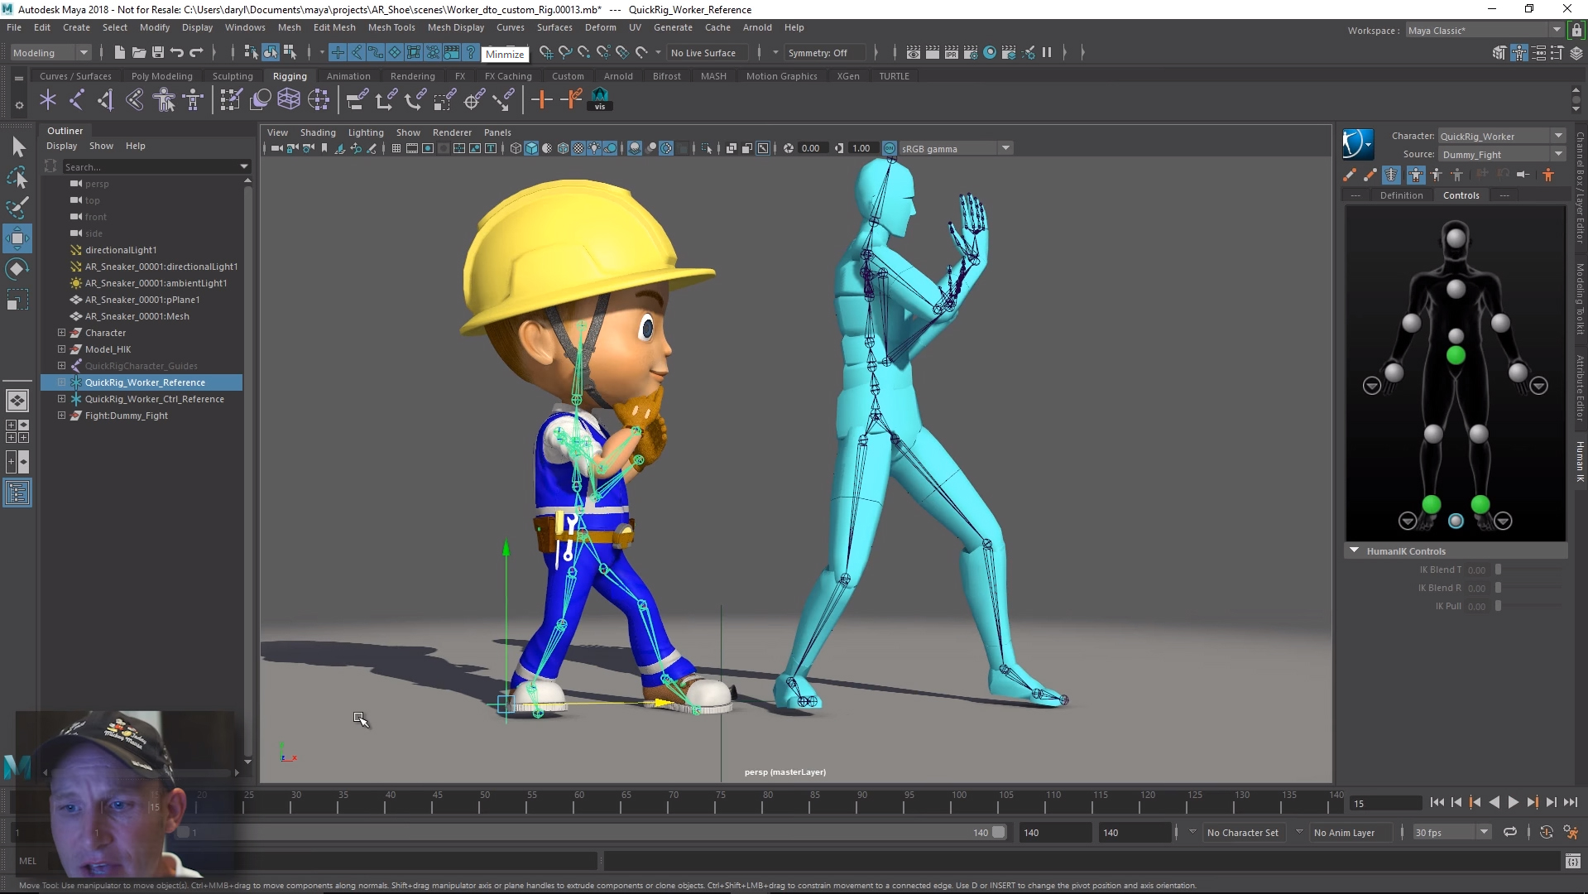Click the orange stance pose icon in HumanIK

coord(1548,175)
